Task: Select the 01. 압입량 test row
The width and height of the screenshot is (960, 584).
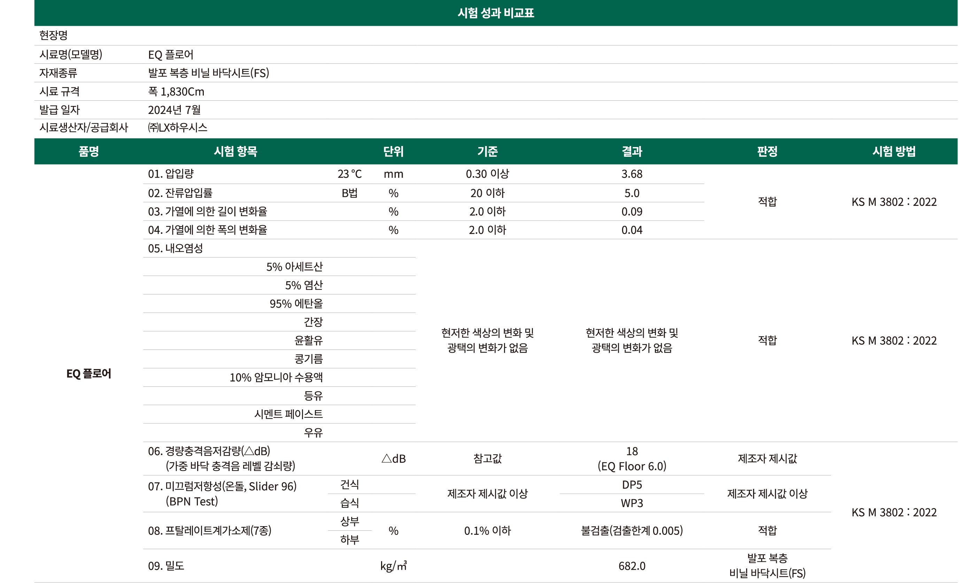Action: click(171, 174)
